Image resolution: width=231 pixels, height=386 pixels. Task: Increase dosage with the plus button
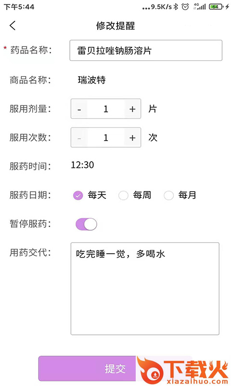click(132, 109)
